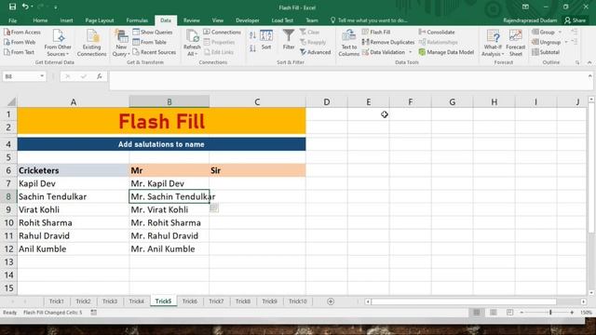Import data From Web
This screenshot has height=335, width=596.
(20, 42)
